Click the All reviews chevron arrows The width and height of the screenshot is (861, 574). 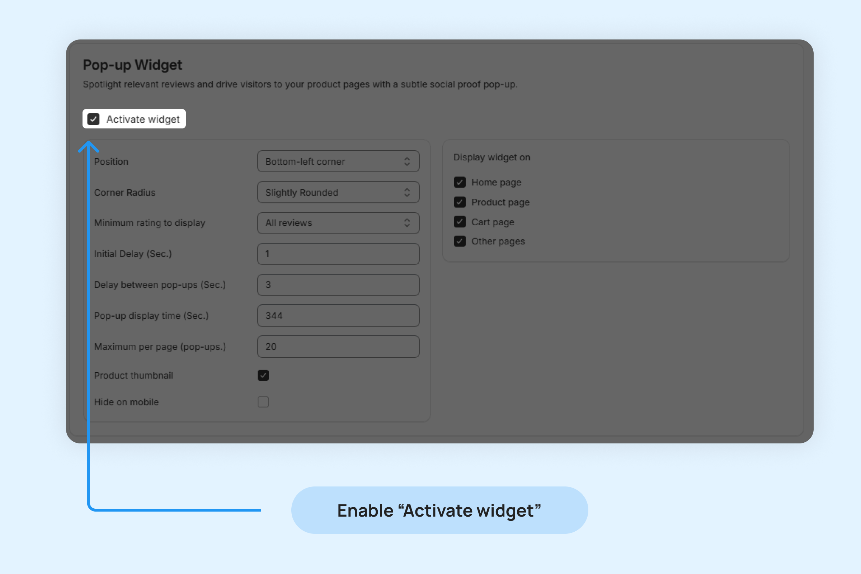pyautogui.click(x=407, y=223)
